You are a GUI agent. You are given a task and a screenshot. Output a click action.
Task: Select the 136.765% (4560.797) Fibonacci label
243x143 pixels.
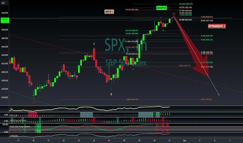coord(186,4)
